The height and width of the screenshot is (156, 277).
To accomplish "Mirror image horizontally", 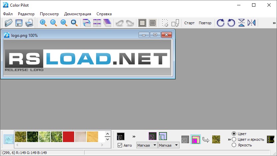I will click(251, 23).
